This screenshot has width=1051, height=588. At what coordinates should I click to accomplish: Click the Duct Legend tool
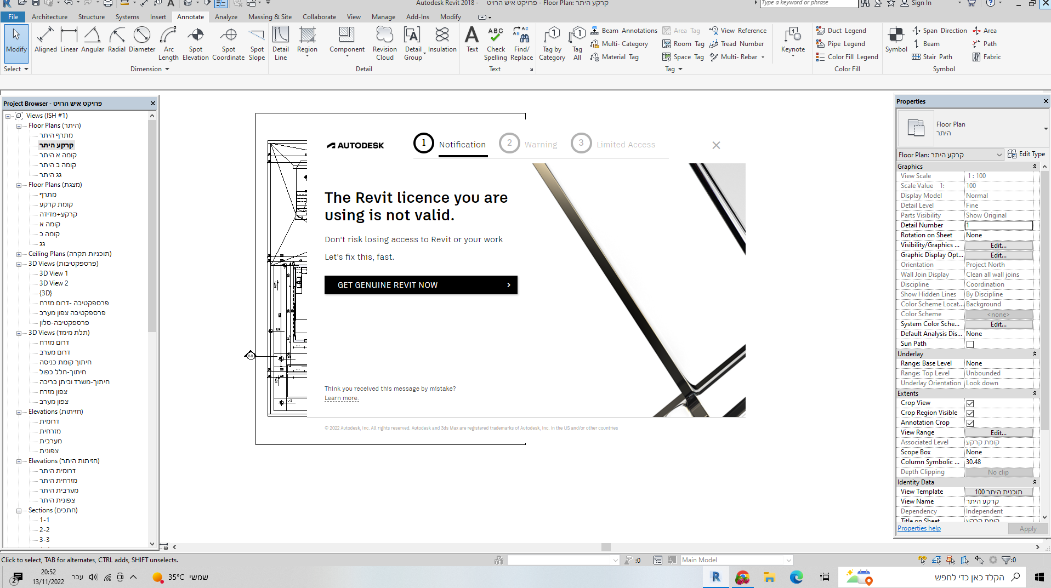841,31
